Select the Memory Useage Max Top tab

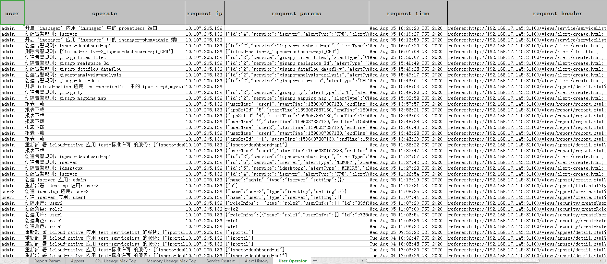pos(171,261)
